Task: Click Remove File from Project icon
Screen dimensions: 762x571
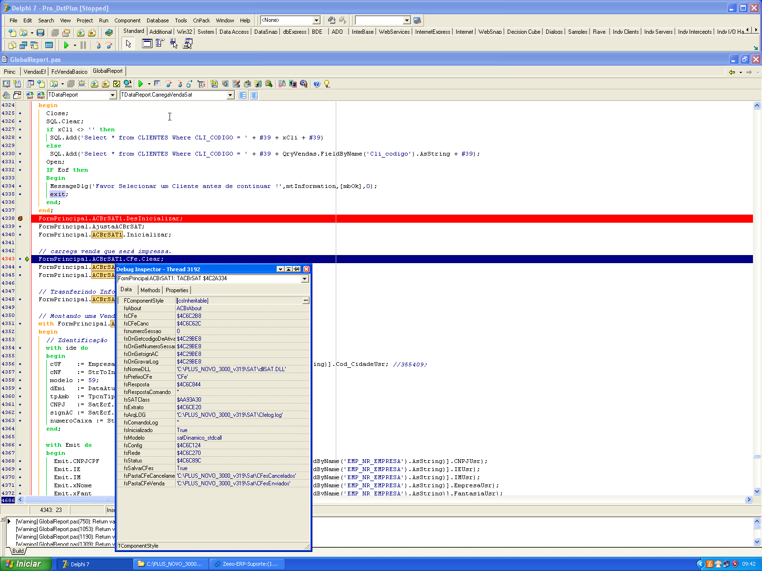Action: [92, 32]
